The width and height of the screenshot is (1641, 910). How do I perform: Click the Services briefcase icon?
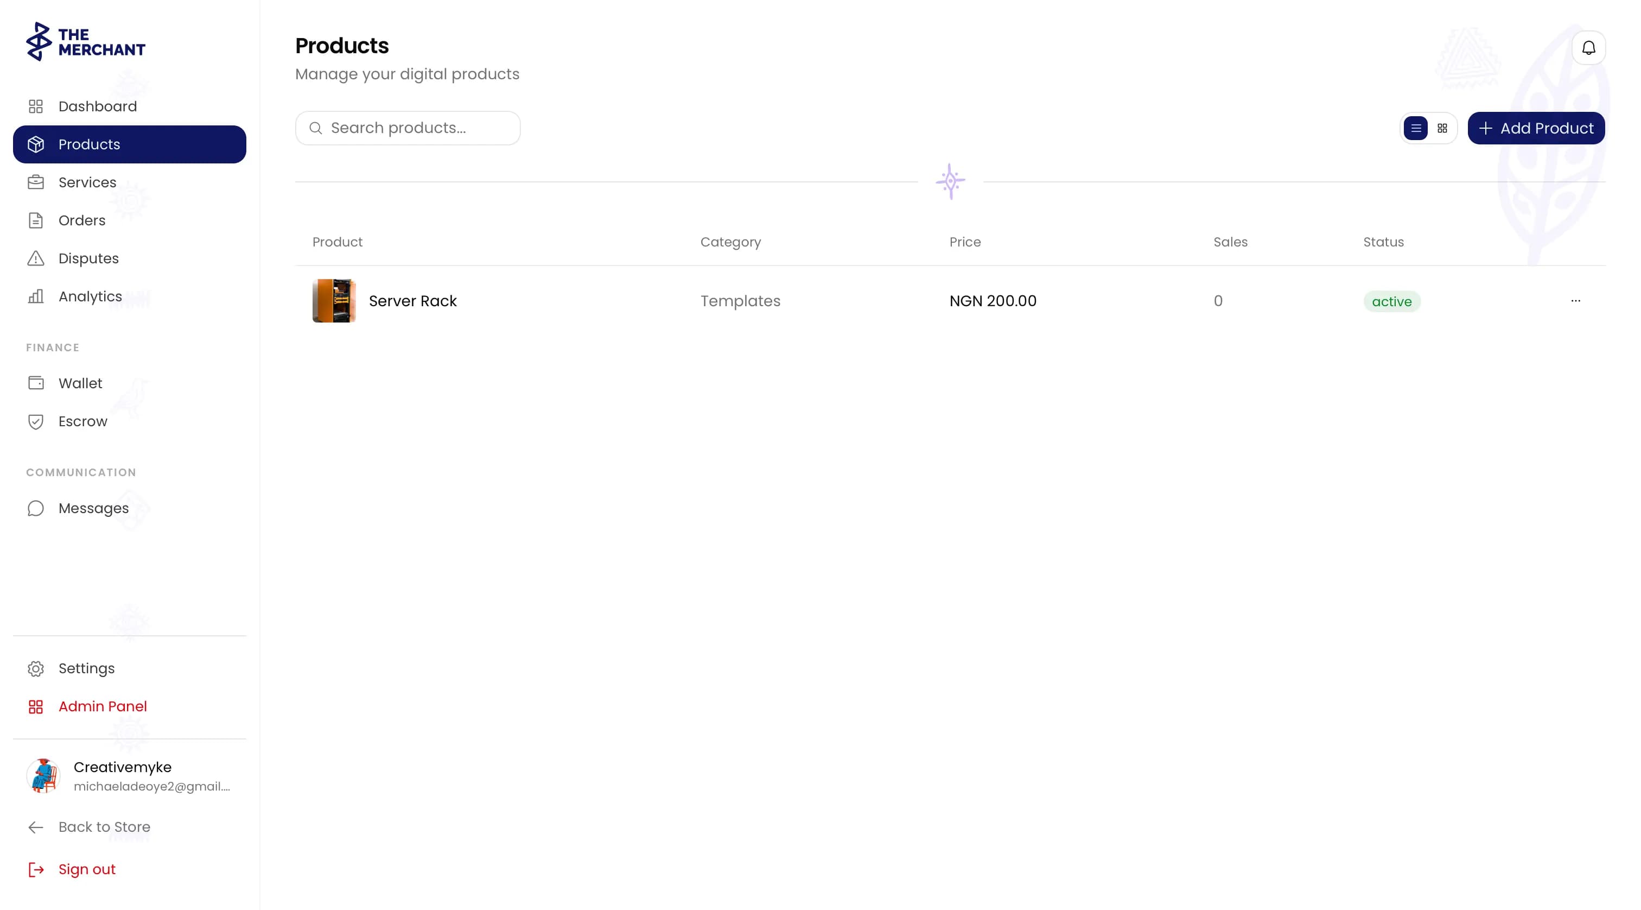click(x=36, y=182)
